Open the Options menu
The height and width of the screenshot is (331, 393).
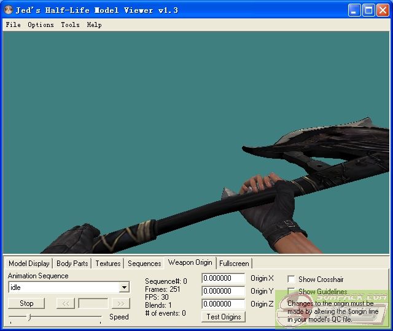[41, 25]
